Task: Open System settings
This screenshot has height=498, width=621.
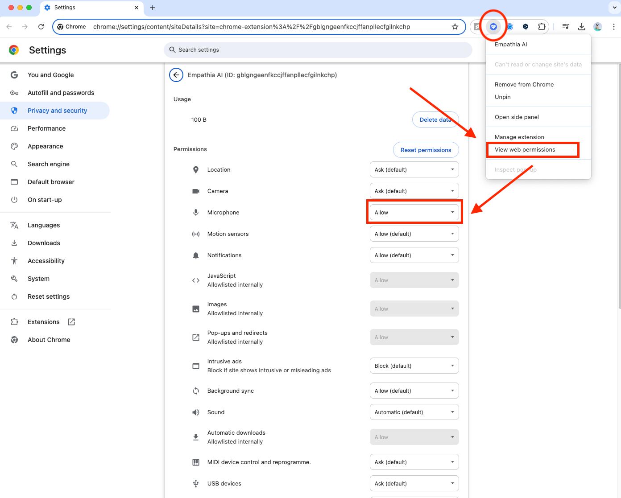Action: coord(55,279)
